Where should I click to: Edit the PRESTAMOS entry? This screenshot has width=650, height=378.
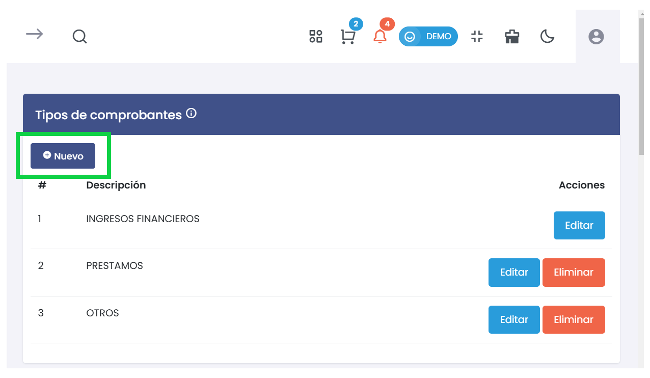[514, 273]
